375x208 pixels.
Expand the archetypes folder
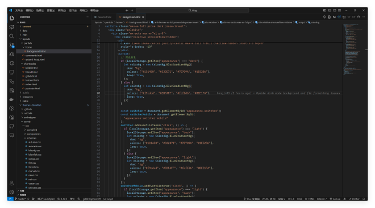click(54, 118)
